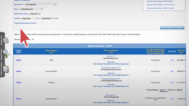Click Home & Garden in the nonshops.com row

(x=51, y=99)
